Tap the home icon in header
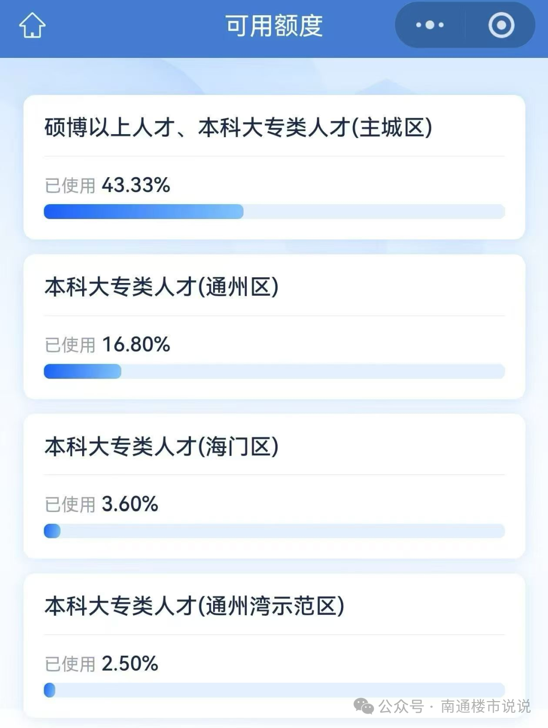The image size is (548, 728). point(32,25)
